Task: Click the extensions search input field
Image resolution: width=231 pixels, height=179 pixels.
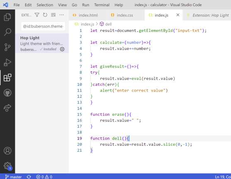Action: point(43,26)
